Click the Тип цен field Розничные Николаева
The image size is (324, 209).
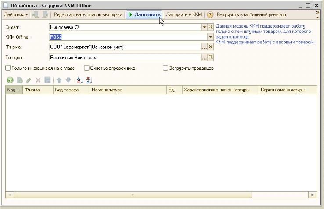[125, 57]
